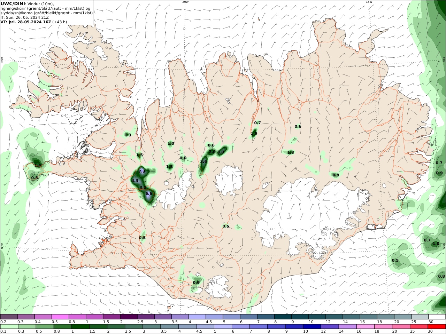Click the 4.3 precipitation value on the map
Screen dimensions: 446x334
(135, 181)
